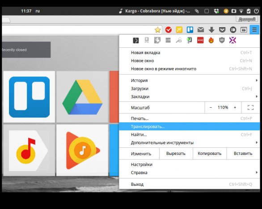Expand Дополнительные инструменты submenu

click(x=190, y=142)
